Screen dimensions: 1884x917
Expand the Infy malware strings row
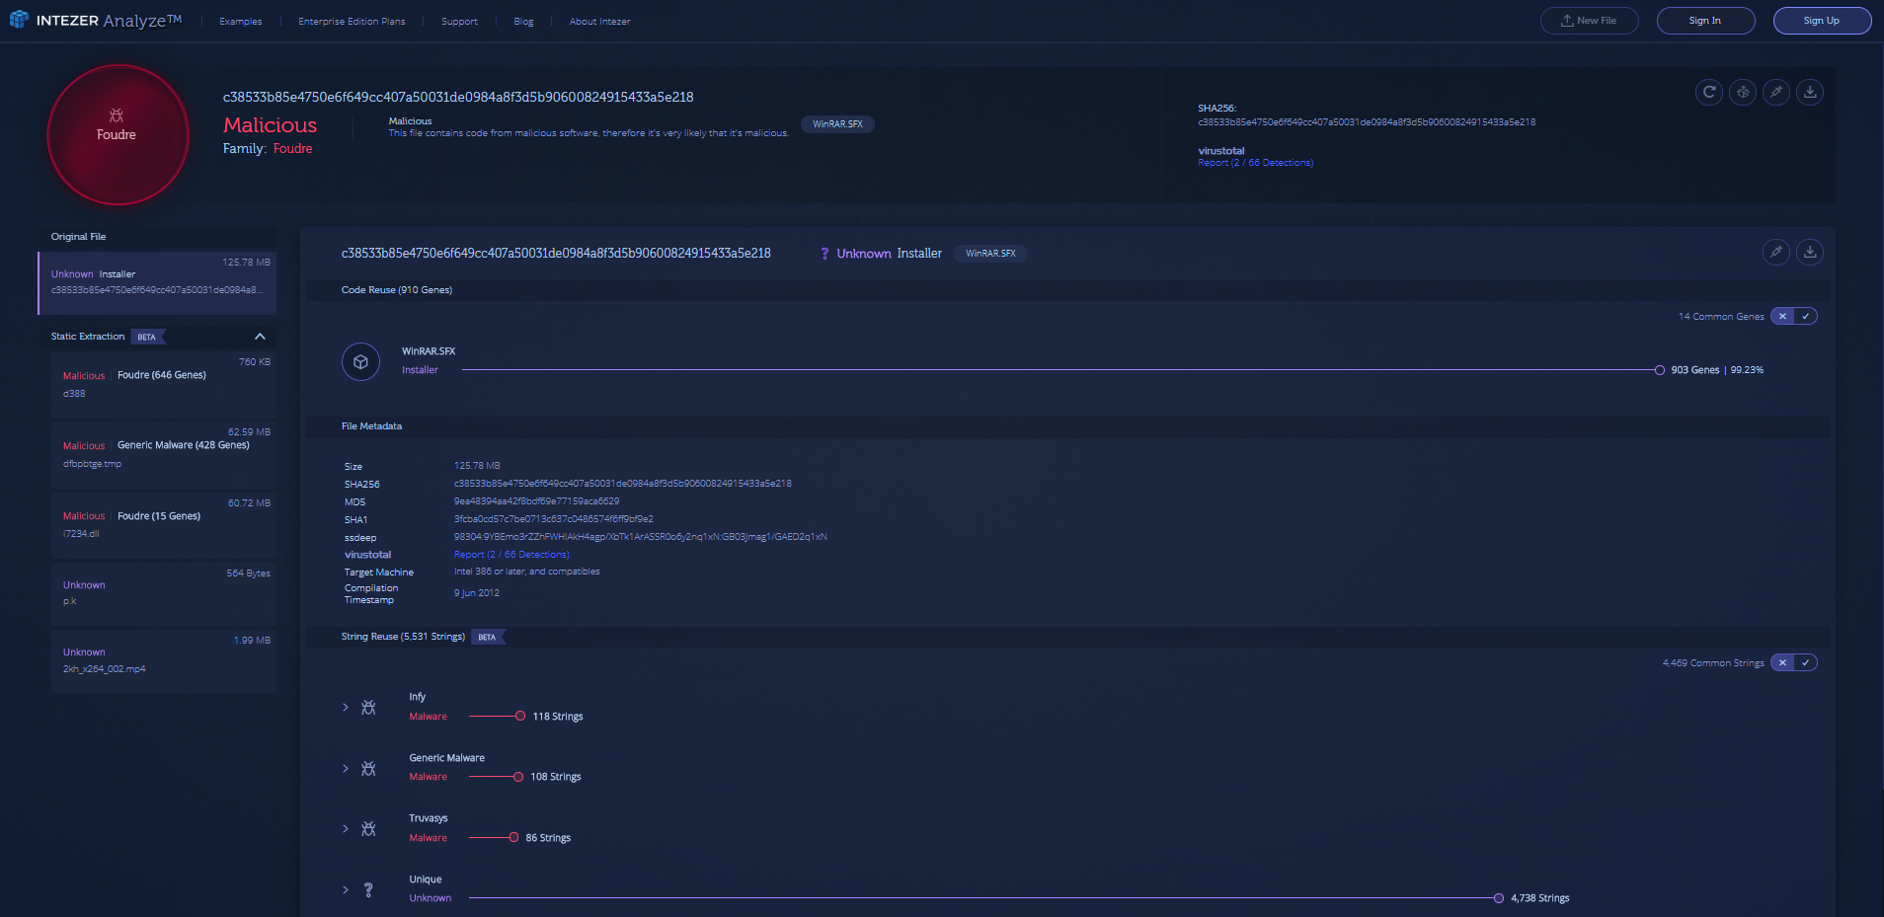click(346, 708)
